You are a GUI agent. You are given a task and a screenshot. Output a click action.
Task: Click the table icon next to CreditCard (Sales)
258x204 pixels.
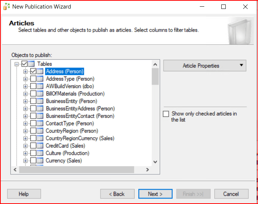tap(40, 146)
